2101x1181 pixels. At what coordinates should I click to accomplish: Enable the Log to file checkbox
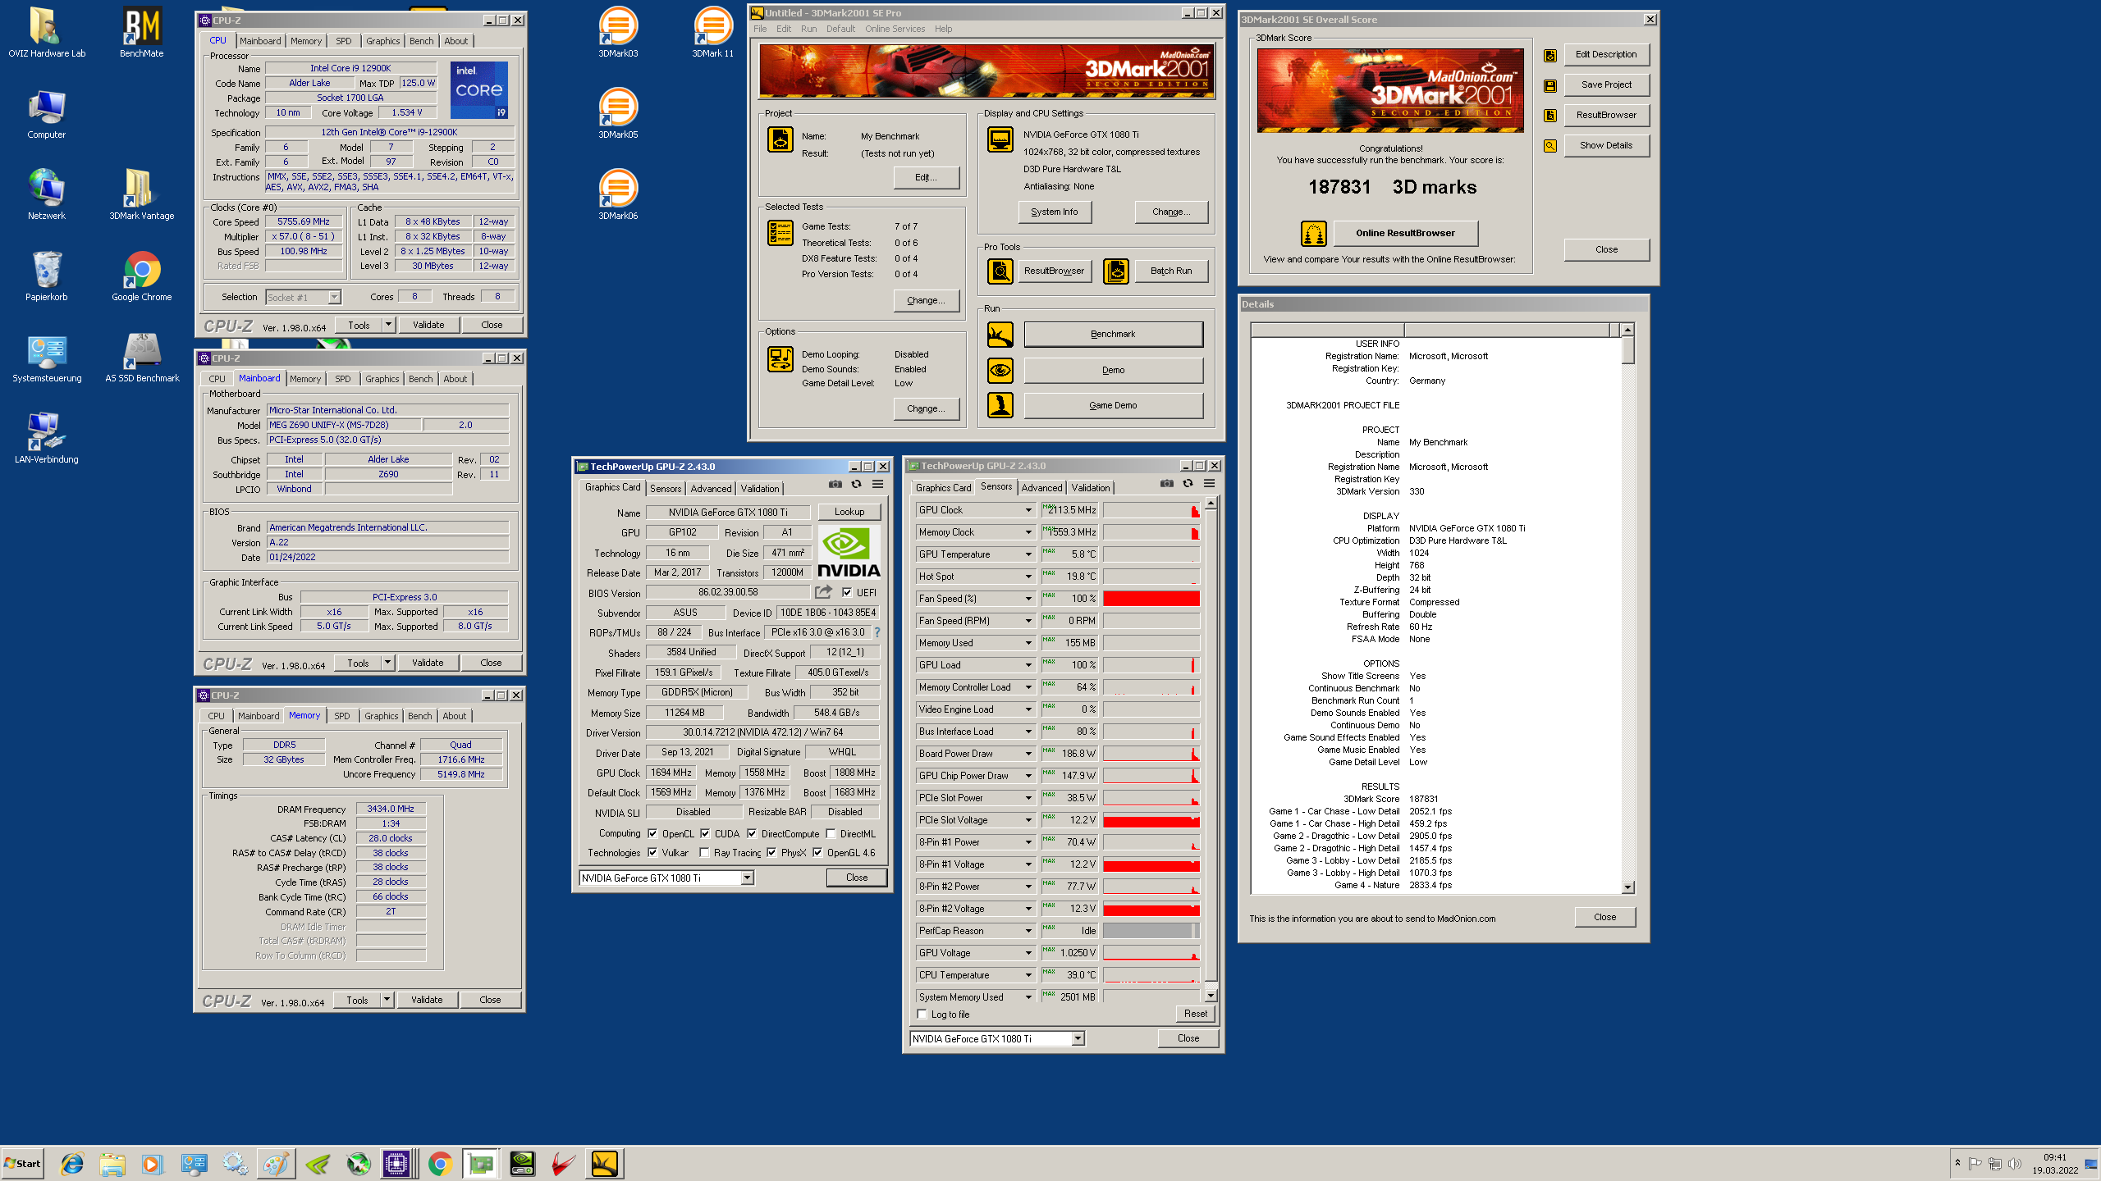click(x=922, y=1015)
